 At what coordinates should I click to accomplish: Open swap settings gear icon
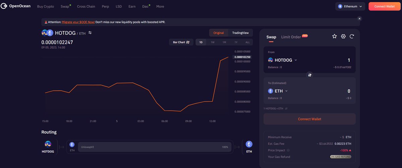point(343,36)
